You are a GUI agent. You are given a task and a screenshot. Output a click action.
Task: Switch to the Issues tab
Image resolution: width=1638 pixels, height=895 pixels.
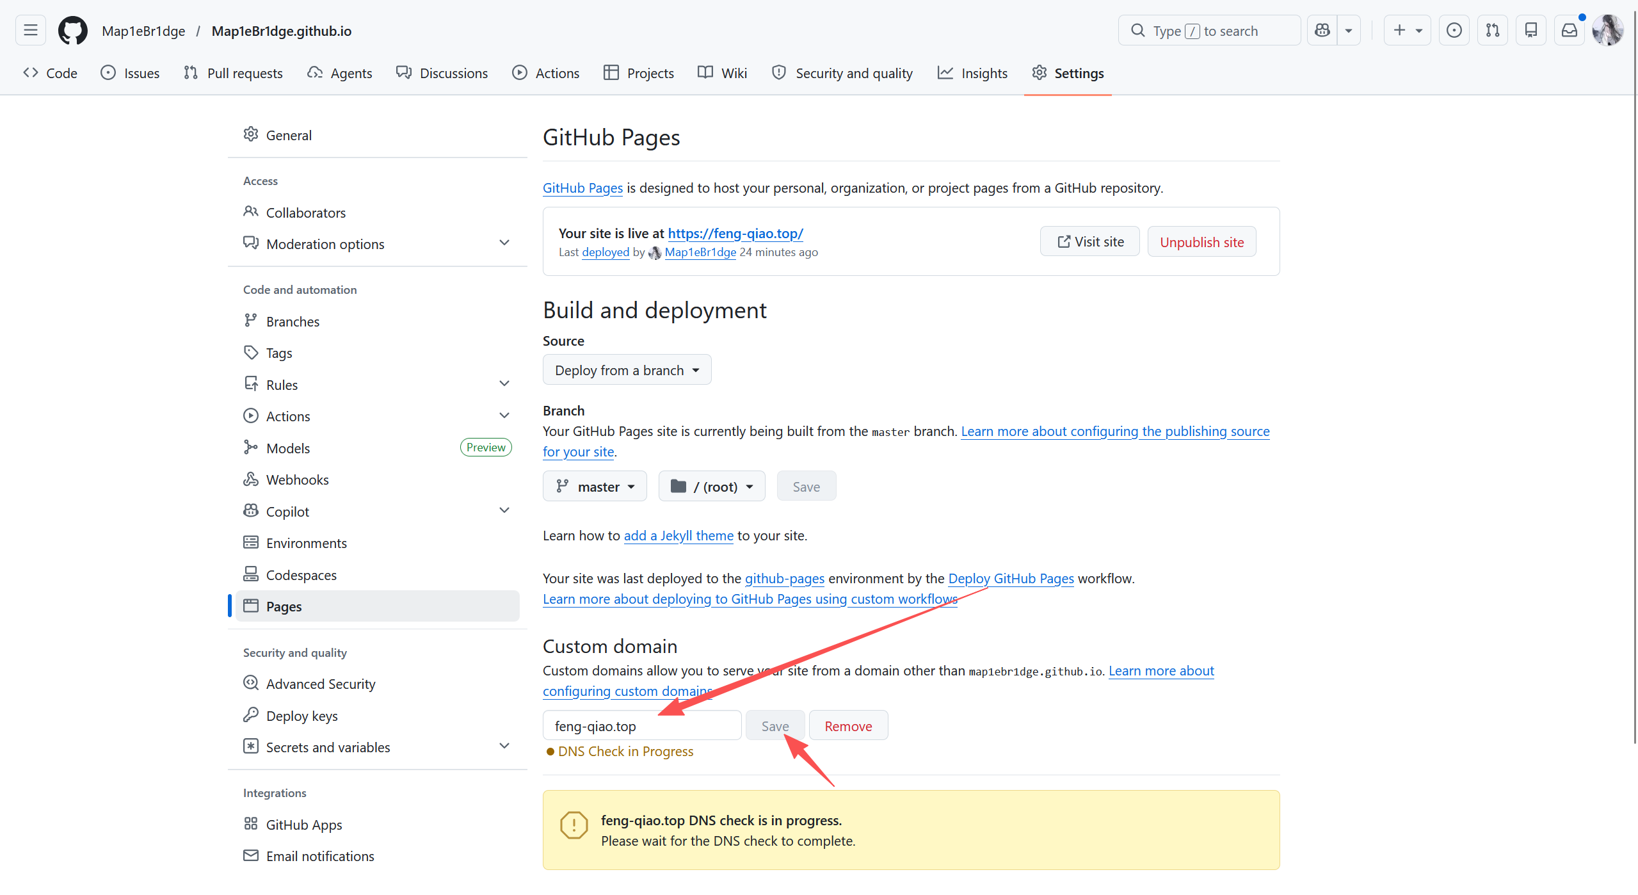(130, 73)
